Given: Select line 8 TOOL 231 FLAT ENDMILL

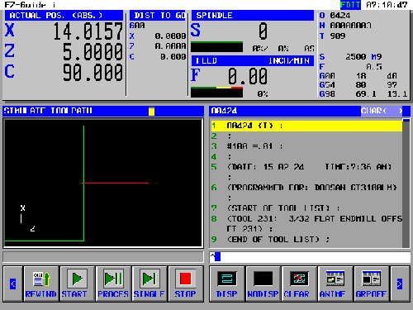Looking at the screenshot, I should pyautogui.click(x=306, y=224).
